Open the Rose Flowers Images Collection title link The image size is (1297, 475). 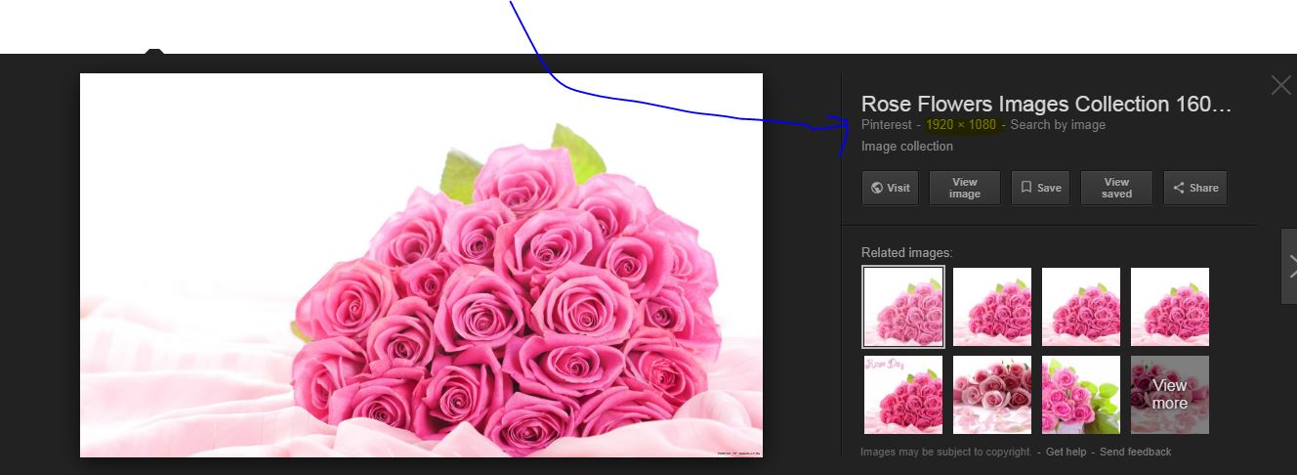[x=1046, y=105]
